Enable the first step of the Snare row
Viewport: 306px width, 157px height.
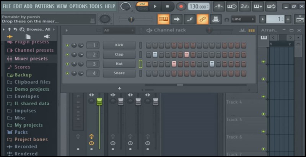click(x=148, y=73)
